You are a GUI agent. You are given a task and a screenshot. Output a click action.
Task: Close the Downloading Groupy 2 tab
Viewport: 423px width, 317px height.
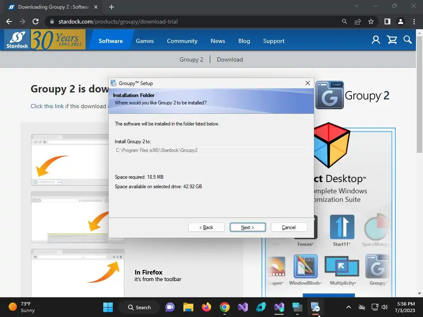point(96,7)
